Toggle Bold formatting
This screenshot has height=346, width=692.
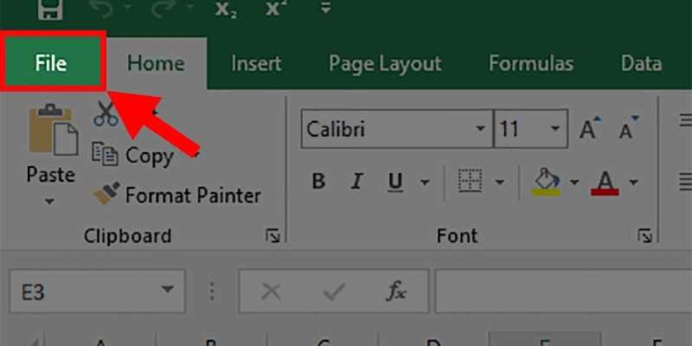coord(318,182)
